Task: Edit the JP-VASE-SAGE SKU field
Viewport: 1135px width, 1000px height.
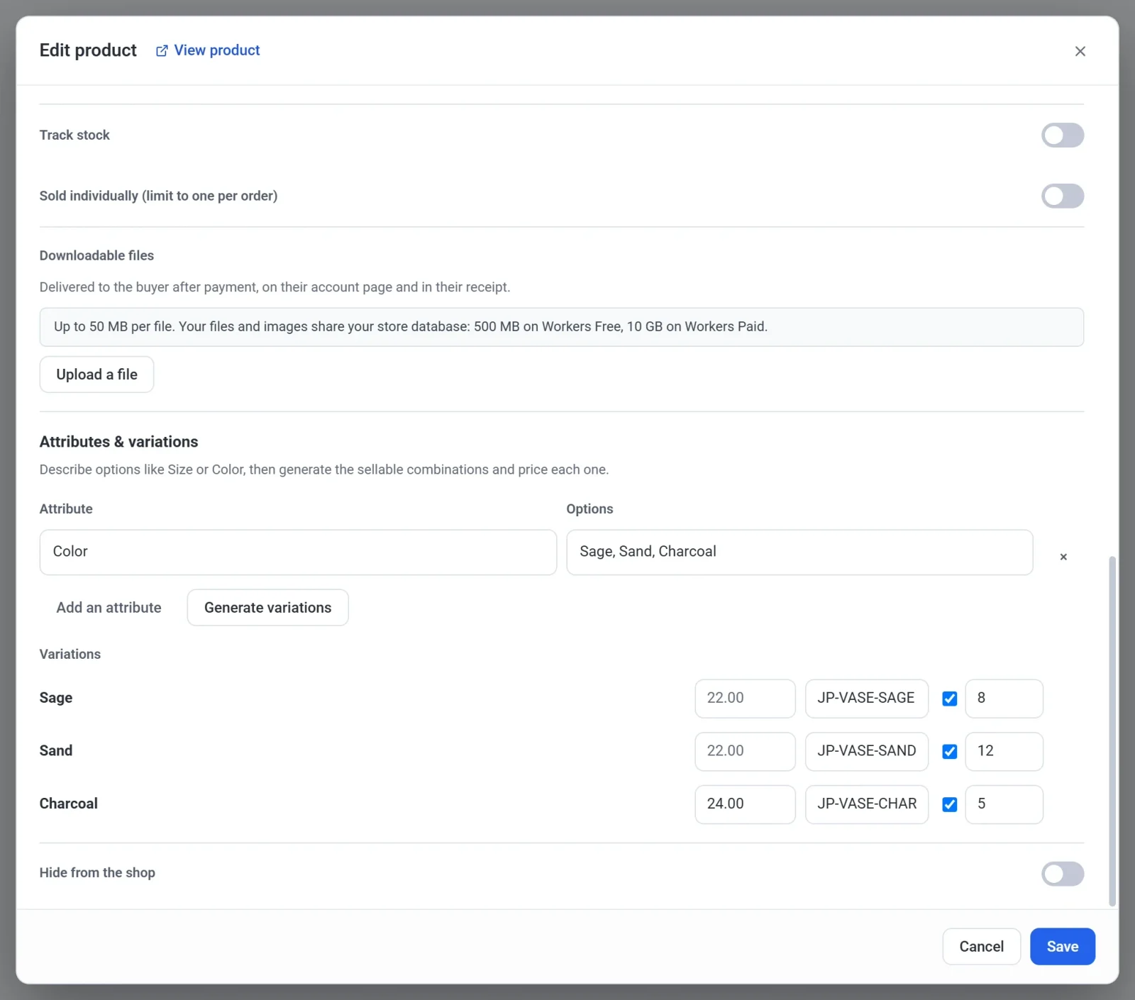Action: point(867,699)
